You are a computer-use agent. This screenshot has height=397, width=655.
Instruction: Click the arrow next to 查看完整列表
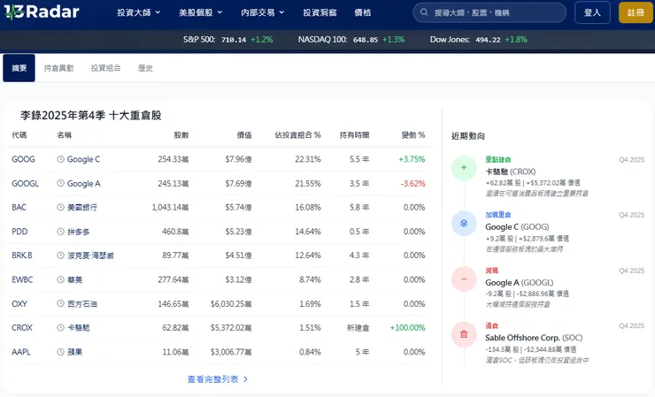pos(246,379)
